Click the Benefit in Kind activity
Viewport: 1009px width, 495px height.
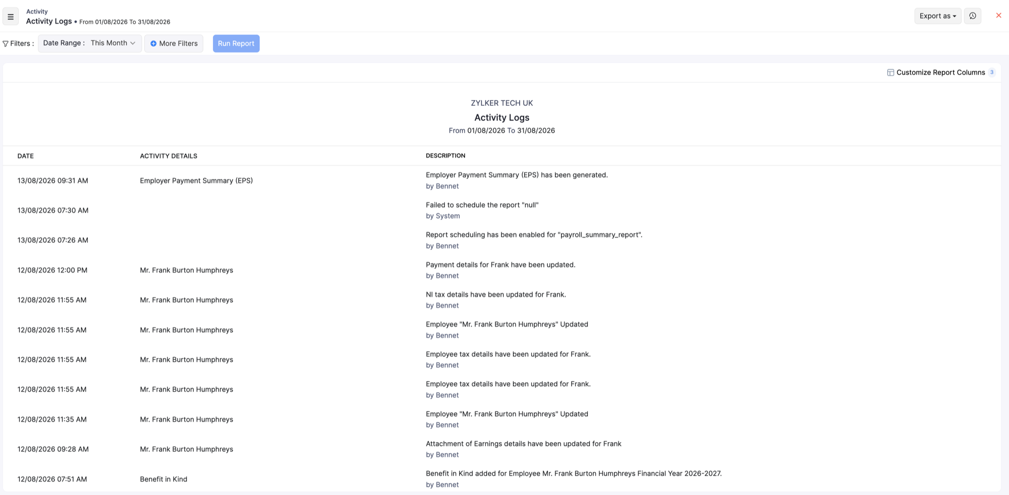(163, 479)
